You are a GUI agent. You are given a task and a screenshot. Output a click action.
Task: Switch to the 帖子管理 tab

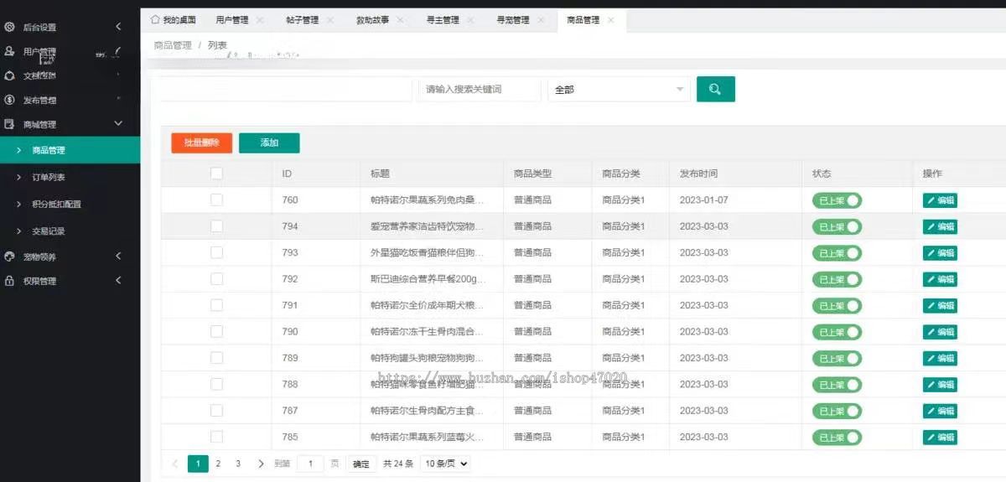[x=302, y=20]
